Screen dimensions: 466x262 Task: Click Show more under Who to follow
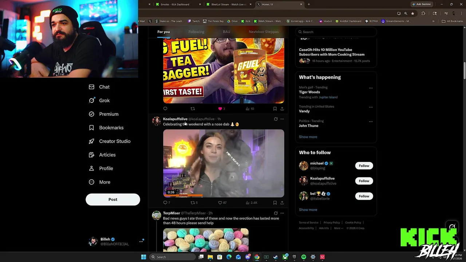pos(308,210)
